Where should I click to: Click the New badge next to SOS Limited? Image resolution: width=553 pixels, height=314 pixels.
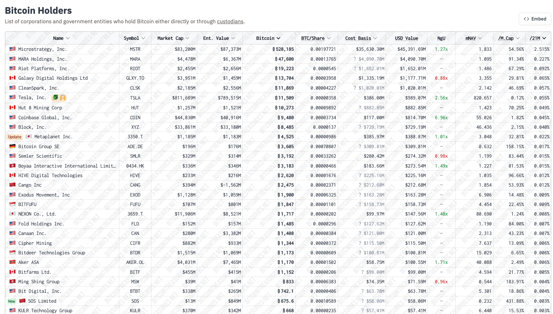point(12,301)
